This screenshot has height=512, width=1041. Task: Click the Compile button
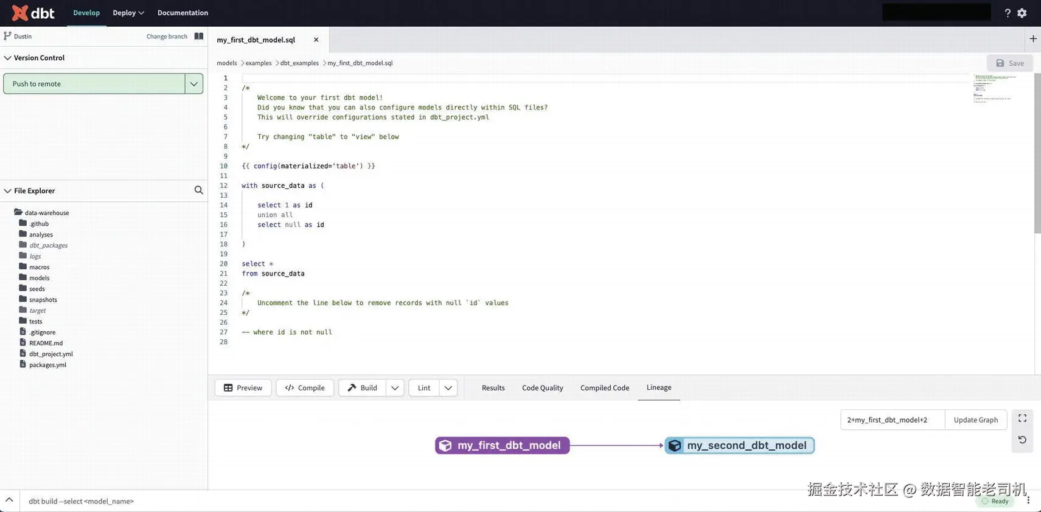coord(305,388)
